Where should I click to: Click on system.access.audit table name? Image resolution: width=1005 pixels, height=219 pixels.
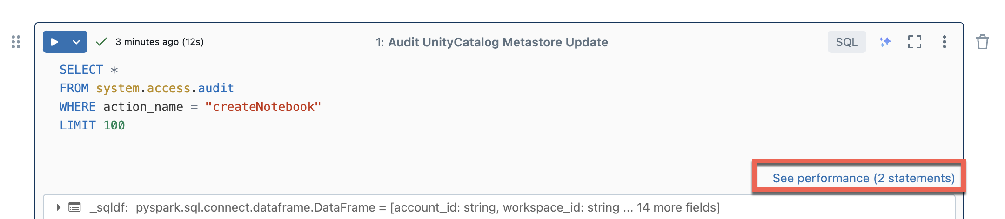point(165,88)
